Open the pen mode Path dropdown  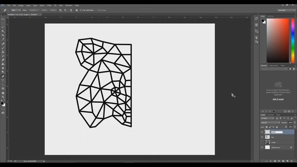(x=16, y=10)
